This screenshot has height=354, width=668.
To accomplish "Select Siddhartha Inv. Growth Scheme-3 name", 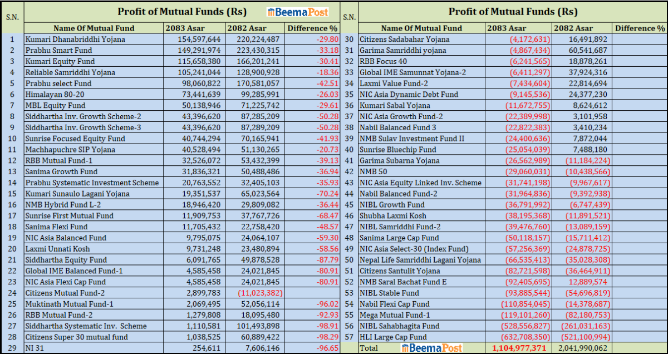I will (83, 127).
